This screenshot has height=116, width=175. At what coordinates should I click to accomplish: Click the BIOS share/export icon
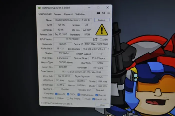[x=95, y=39]
